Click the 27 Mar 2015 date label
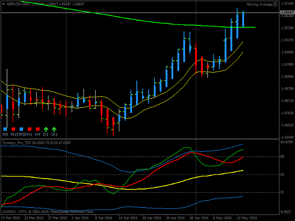 pos(58,218)
